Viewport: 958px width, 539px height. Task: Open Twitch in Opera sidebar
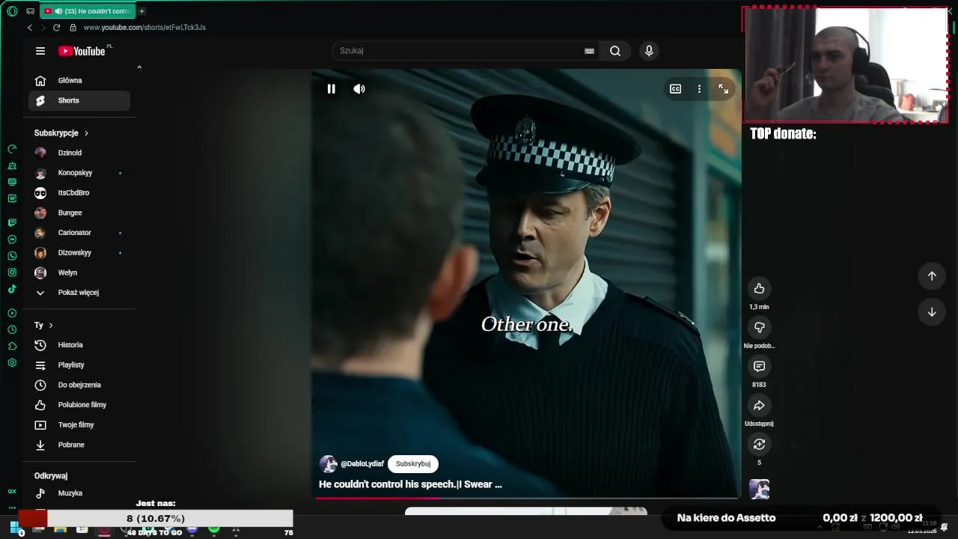pyautogui.click(x=12, y=222)
